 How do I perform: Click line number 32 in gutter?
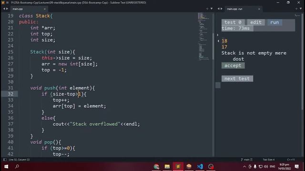[10, 94]
